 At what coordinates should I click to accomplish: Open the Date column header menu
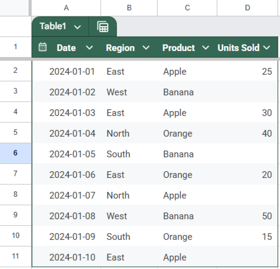(89, 48)
